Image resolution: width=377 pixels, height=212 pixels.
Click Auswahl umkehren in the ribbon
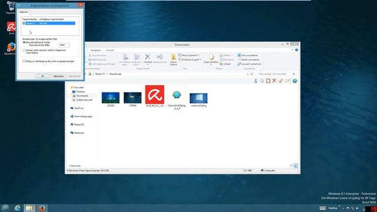(249, 64)
